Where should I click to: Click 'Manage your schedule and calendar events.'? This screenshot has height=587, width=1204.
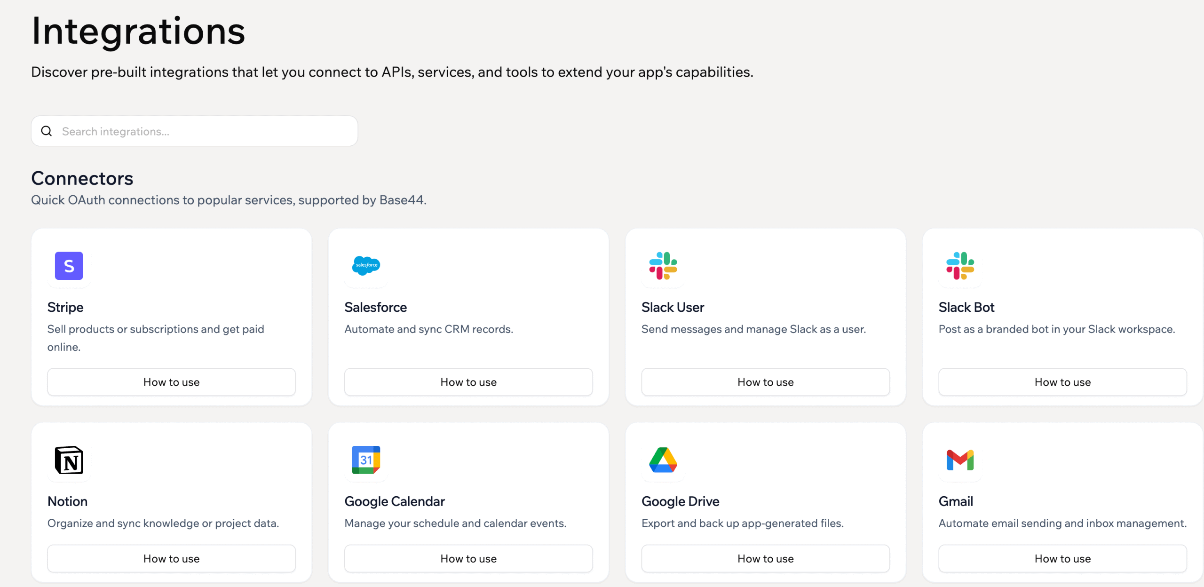456,524
